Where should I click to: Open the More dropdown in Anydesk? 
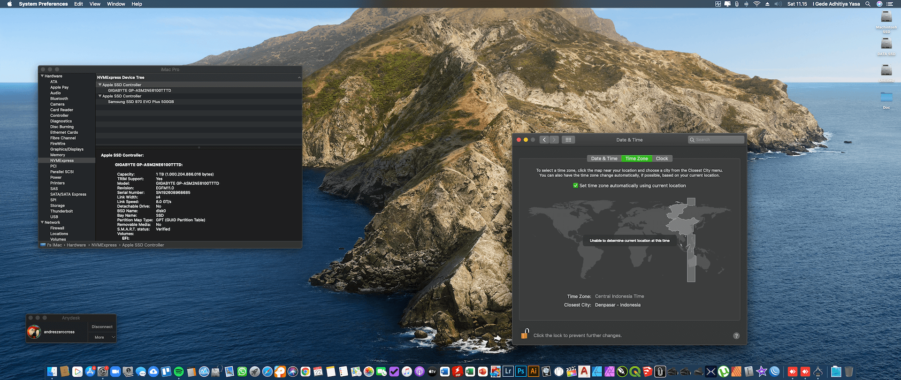click(103, 337)
